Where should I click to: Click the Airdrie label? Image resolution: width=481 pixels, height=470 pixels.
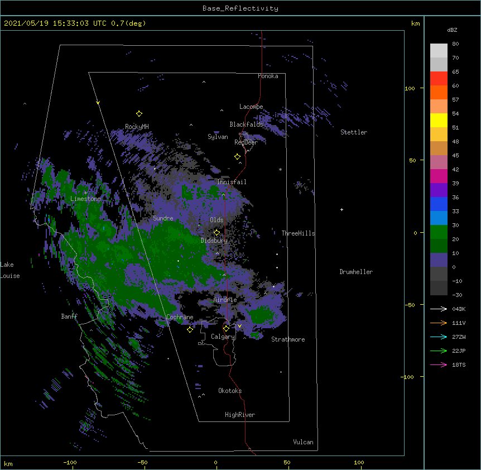click(x=225, y=300)
